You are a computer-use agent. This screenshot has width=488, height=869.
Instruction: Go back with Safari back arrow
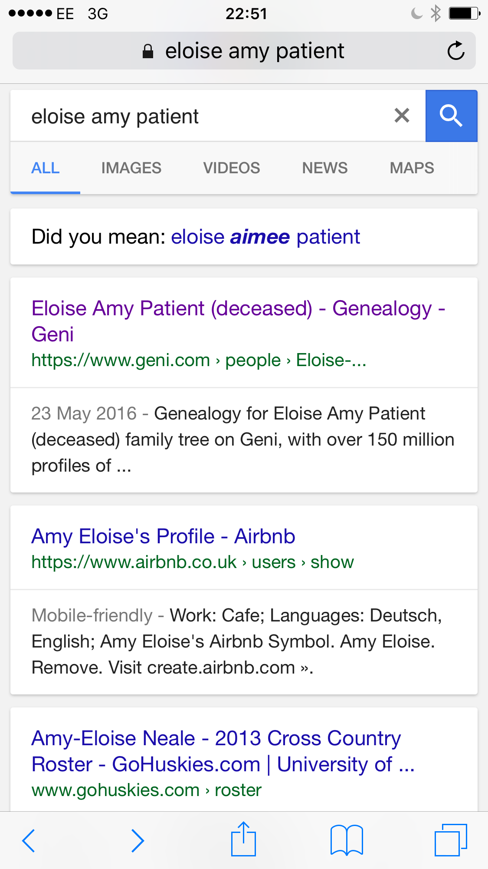[29, 840]
